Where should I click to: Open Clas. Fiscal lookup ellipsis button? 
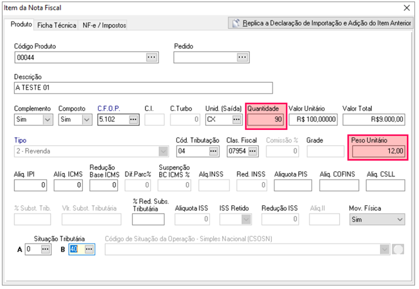[252, 151]
